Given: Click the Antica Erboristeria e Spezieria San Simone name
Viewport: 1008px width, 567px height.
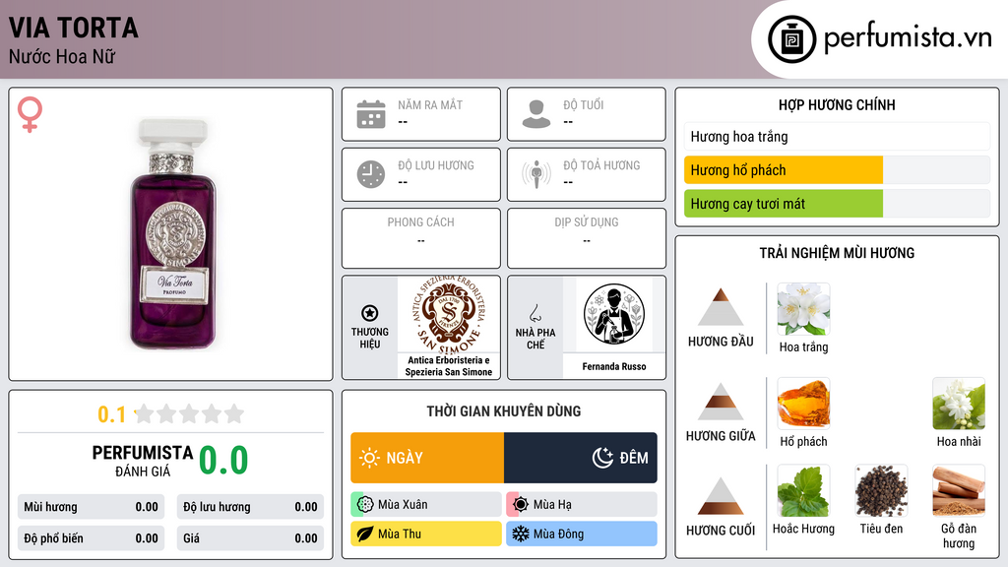Looking at the screenshot, I should (x=449, y=366).
